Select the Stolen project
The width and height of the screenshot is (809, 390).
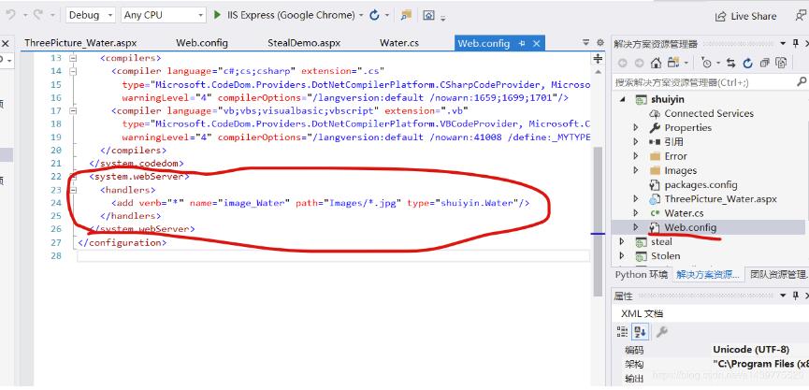[x=665, y=256]
